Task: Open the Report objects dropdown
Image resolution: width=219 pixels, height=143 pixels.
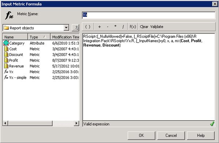Action: [x=66, y=28]
